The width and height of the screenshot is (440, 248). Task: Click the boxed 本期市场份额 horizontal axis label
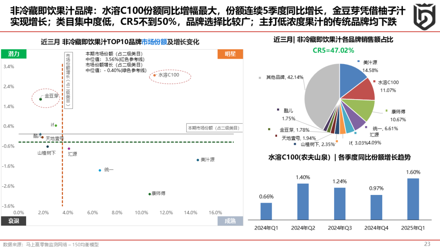(x=214, y=128)
